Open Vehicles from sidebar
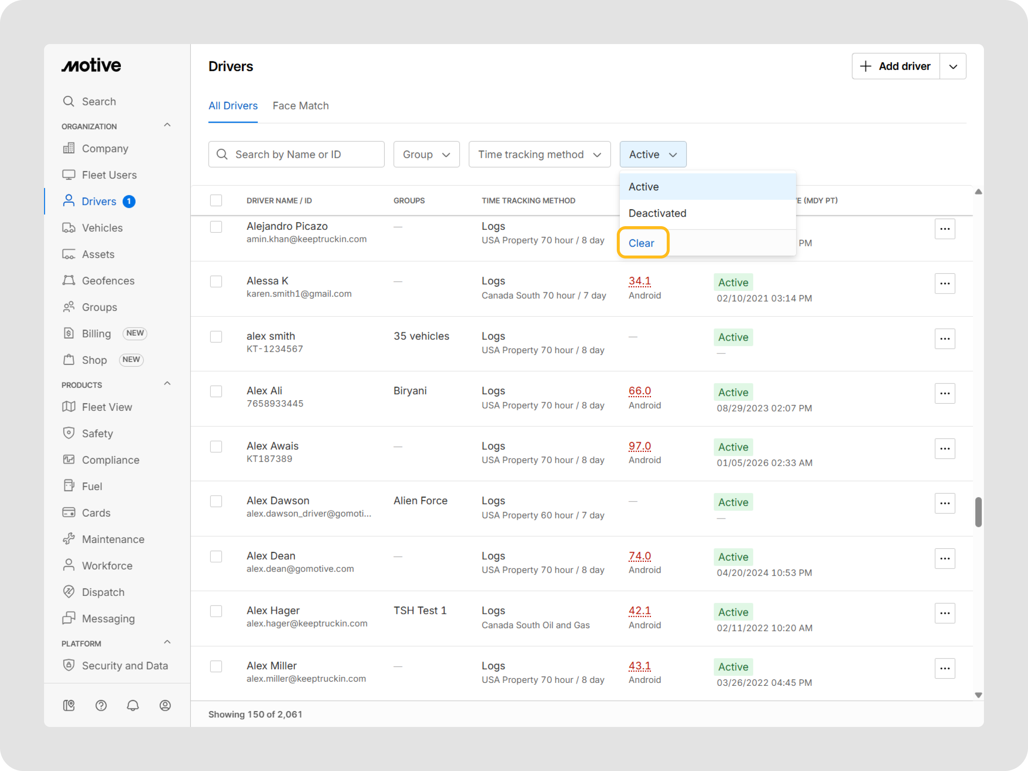 click(102, 228)
